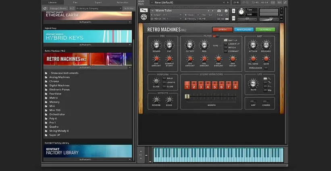This screenshot has width=331, height=171.
Task: Click the RELEASE amp knob
Action: click(266, 45)
